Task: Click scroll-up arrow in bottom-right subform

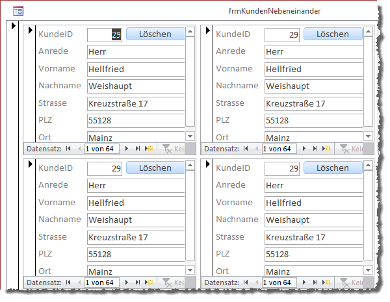Action: 368,165
